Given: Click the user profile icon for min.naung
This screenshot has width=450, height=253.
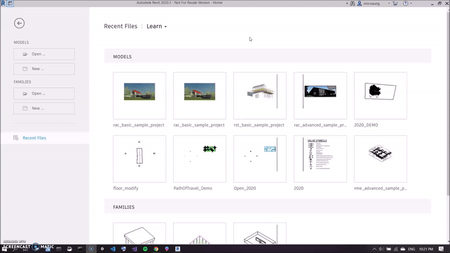Looking at the screenshot, I should [359, 3].
